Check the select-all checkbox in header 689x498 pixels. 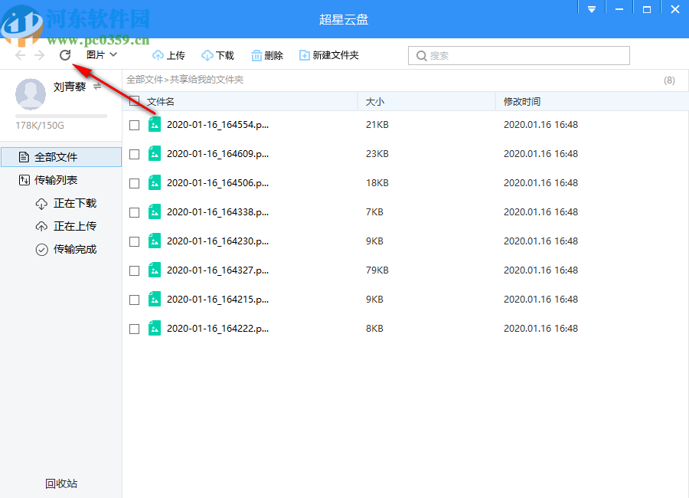(x=135, y=100)
